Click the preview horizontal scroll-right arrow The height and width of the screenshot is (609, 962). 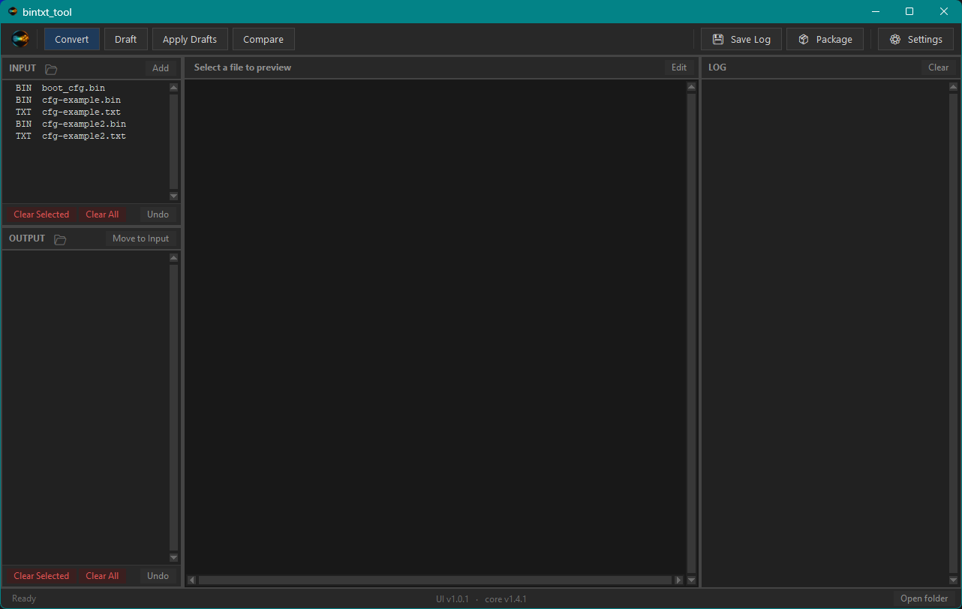[x=678, y=580]
